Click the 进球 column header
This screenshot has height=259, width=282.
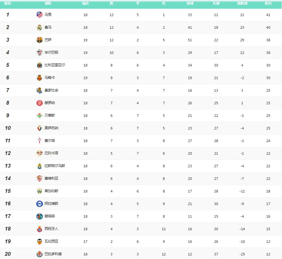[190, 3]
